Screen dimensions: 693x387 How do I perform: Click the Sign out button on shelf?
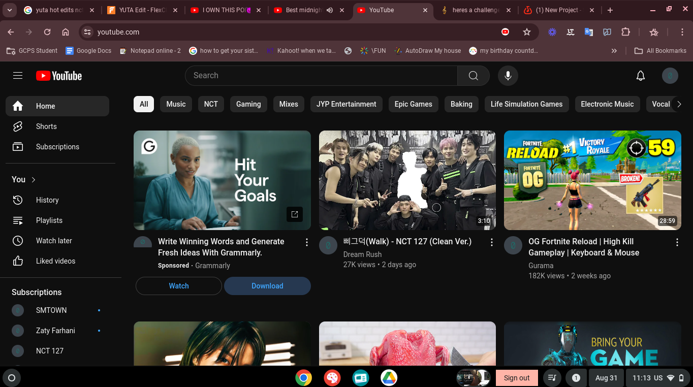[517, 378]
